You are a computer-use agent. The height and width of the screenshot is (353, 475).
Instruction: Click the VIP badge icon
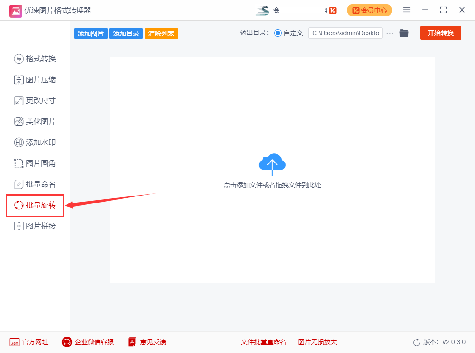(332, 10)
